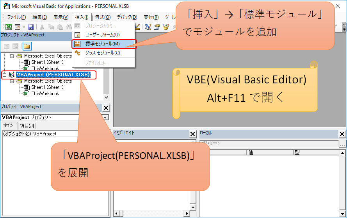Toggle Design Mode ruler icon

(x=137, y=27)
